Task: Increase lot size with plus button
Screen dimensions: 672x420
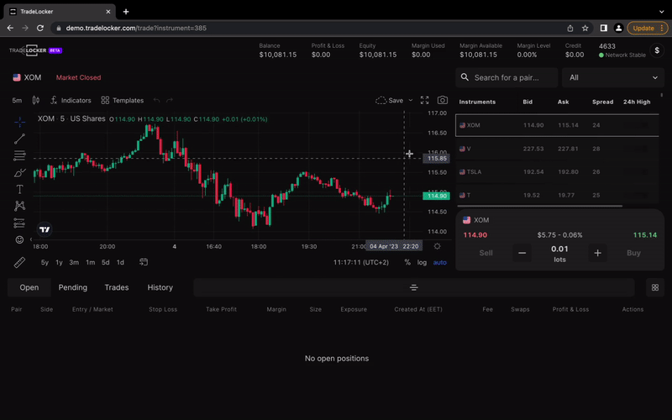Action: pyautogui.click(x=597, y=253)
